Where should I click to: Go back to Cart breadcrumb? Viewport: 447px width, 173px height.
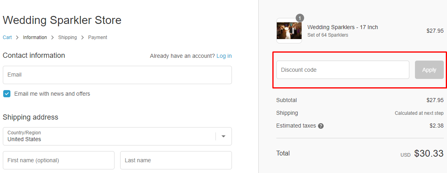(x=7, y=37)
